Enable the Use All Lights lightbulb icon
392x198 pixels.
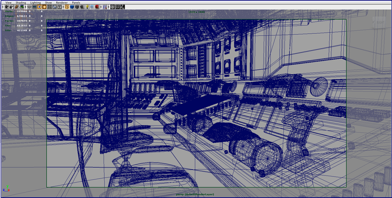87,7
